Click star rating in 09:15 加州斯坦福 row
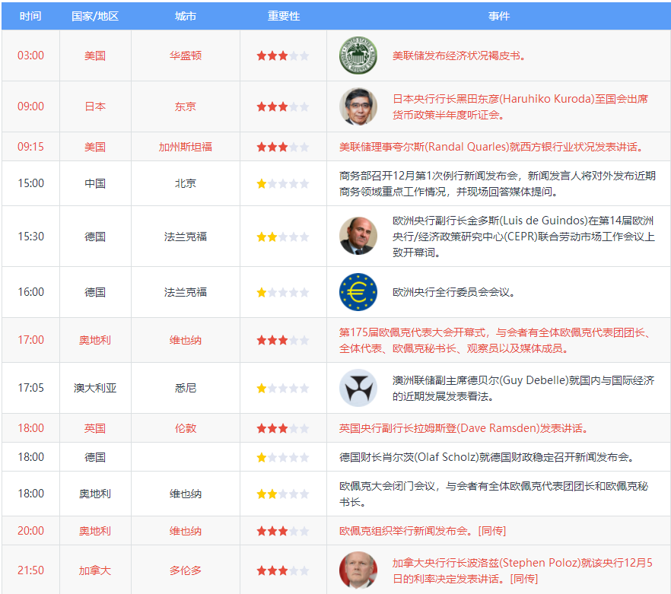 [x=283, y=147]
